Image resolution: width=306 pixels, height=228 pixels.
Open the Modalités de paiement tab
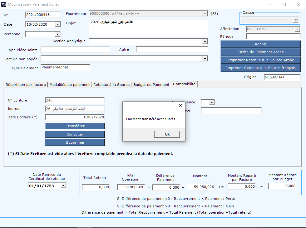click(x=69, y=85)
